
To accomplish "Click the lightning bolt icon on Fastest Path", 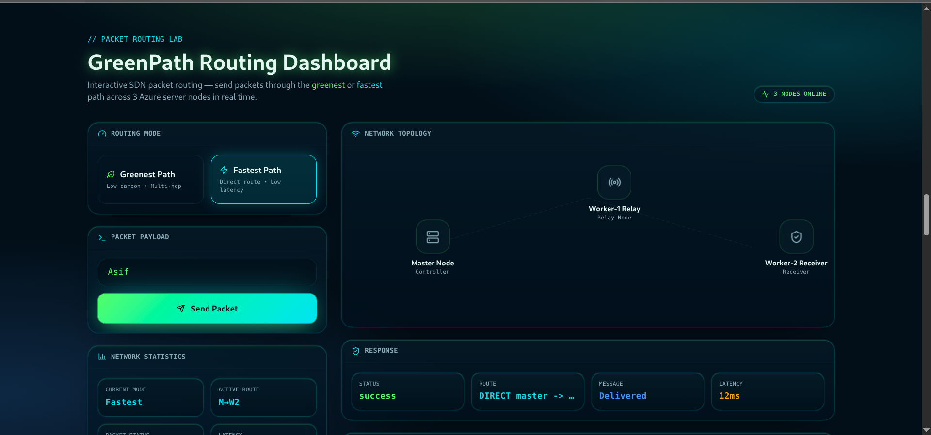I will 224,170.
